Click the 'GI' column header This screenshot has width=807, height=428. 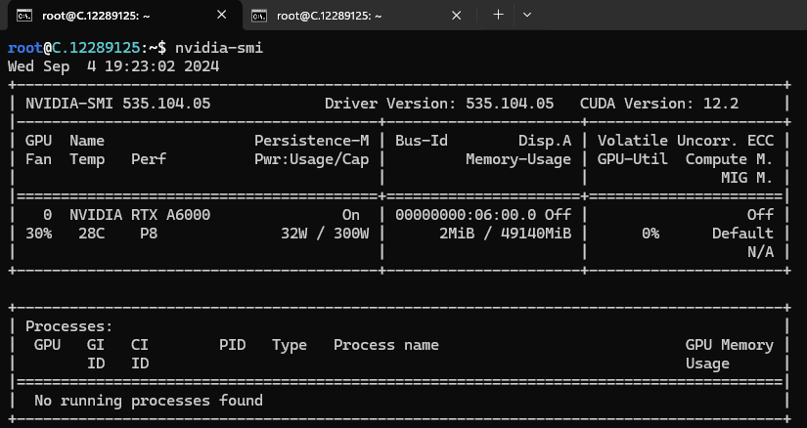pos(96,345)
